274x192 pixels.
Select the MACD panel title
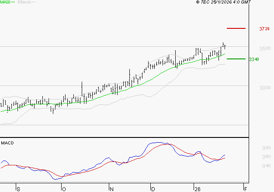[7, 143]
